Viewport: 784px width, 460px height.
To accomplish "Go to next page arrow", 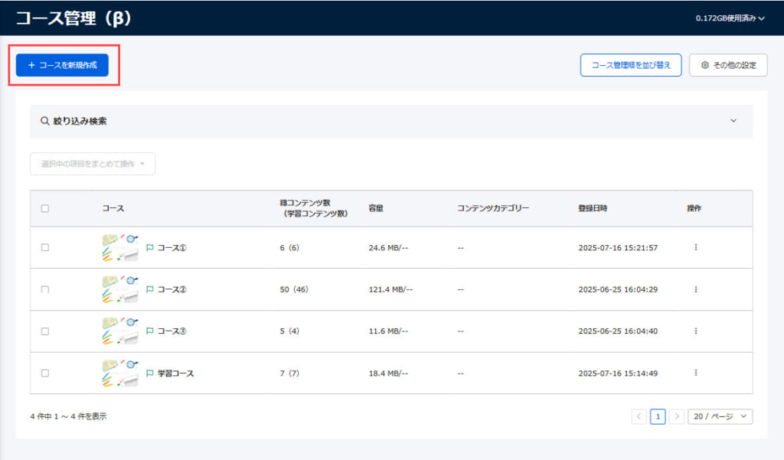I will pos(677,416).
